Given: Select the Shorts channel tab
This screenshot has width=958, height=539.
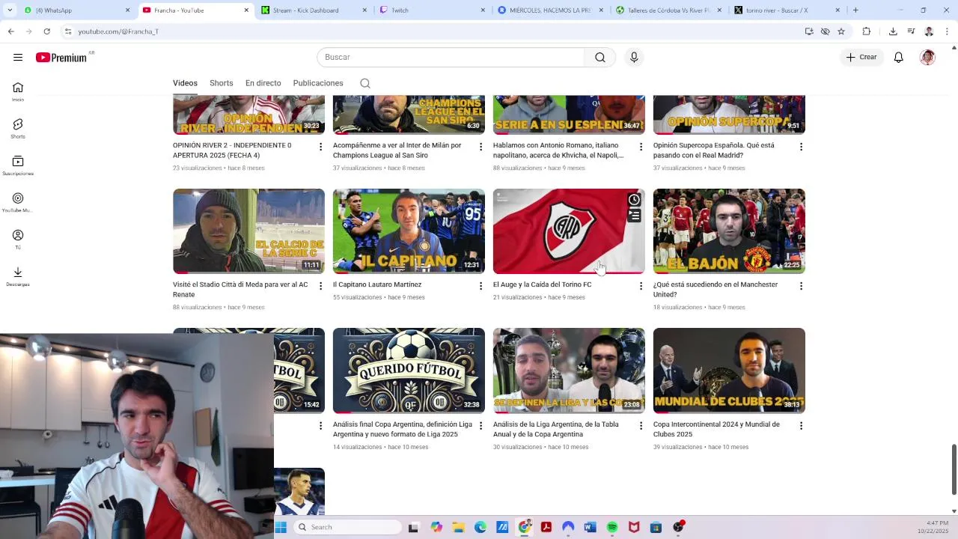Looking at the screenshot, I should tap(222, 83).
